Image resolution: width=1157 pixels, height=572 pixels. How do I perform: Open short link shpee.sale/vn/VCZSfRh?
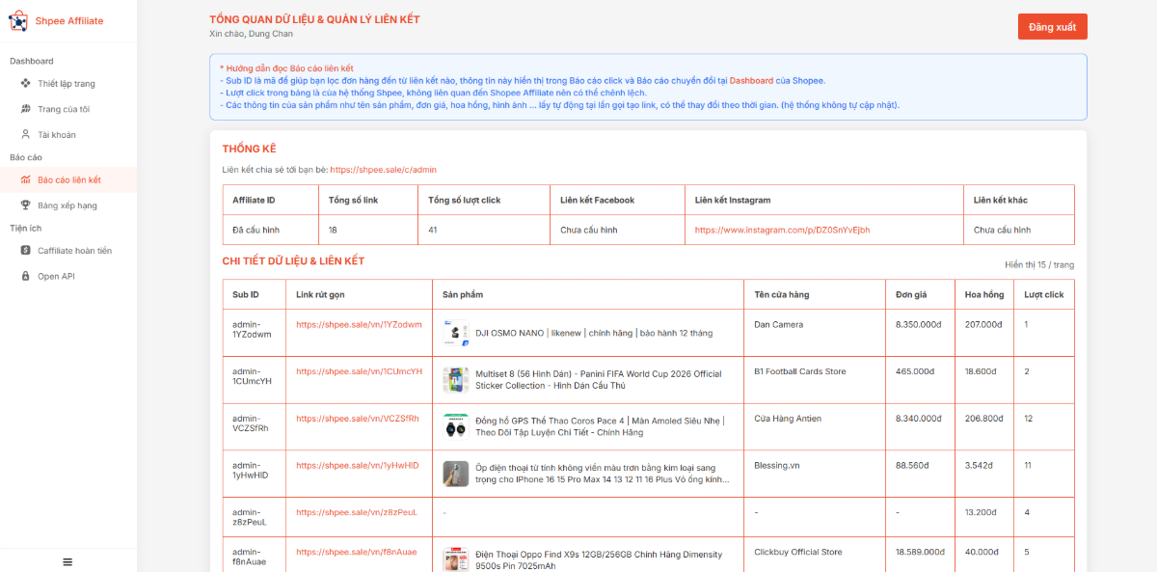pos(358,419)
